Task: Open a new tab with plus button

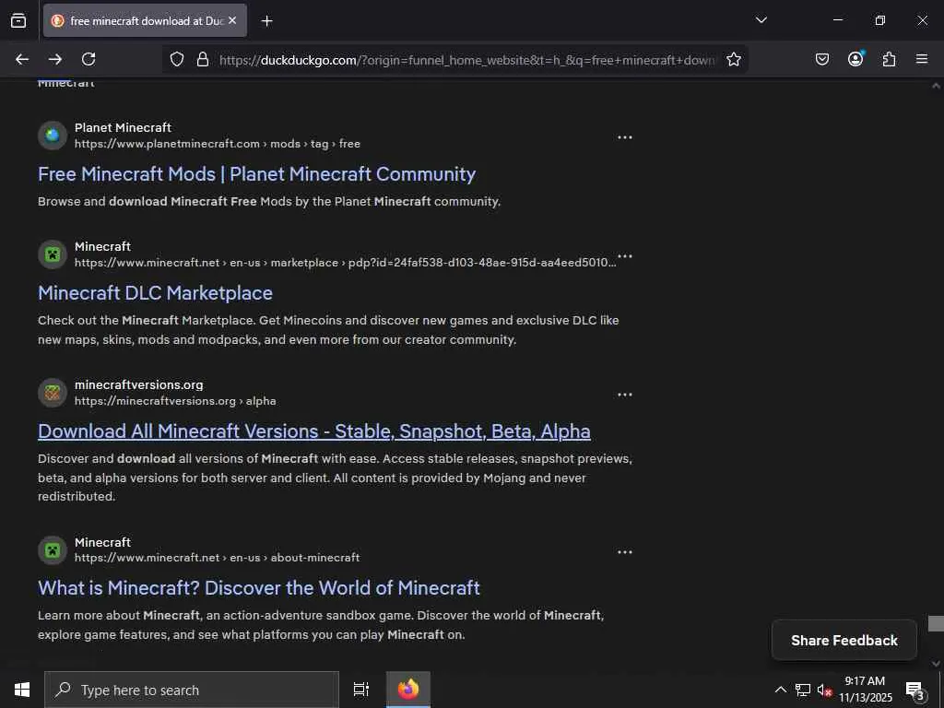Action: tap(266, 21)
